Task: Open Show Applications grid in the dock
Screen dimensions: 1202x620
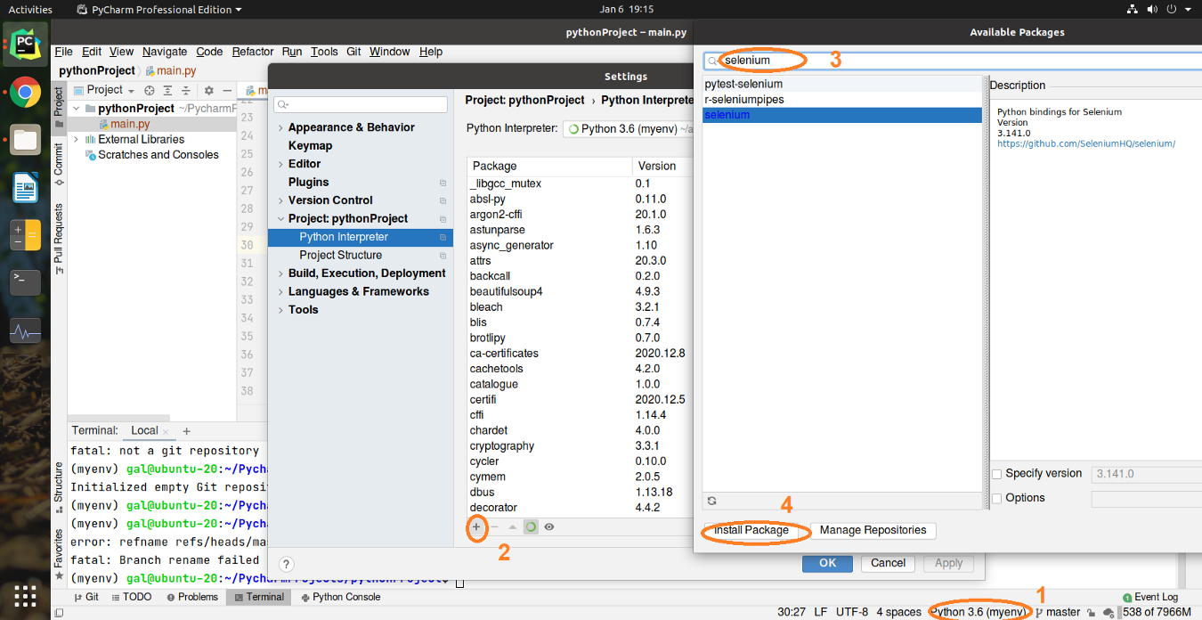Action: [x=25, y=595]
